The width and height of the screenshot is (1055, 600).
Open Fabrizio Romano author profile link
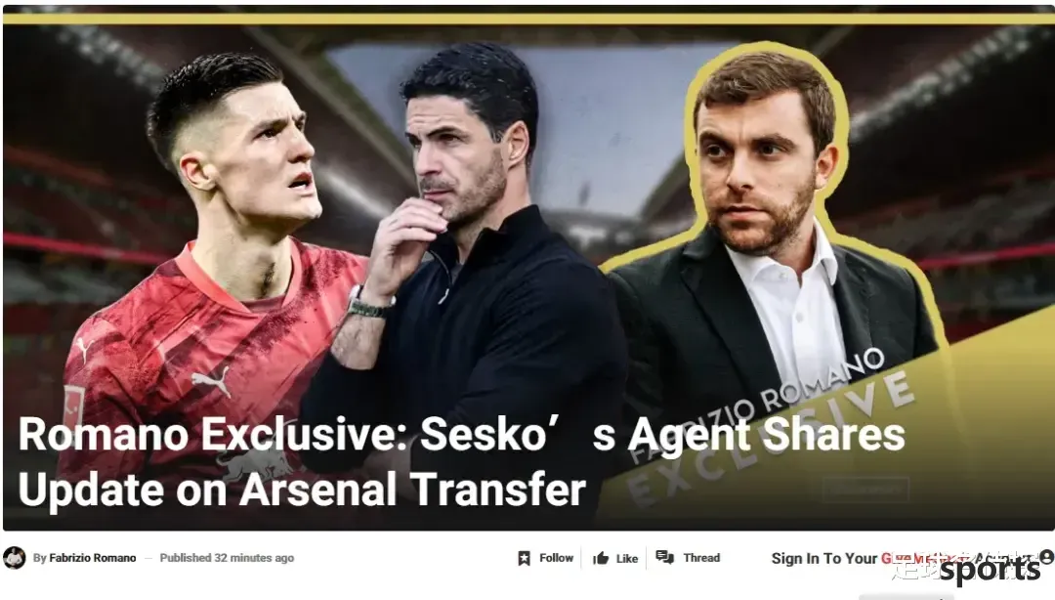click(92, 558)
